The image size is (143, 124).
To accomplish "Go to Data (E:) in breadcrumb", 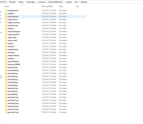I will click(12, 2).
